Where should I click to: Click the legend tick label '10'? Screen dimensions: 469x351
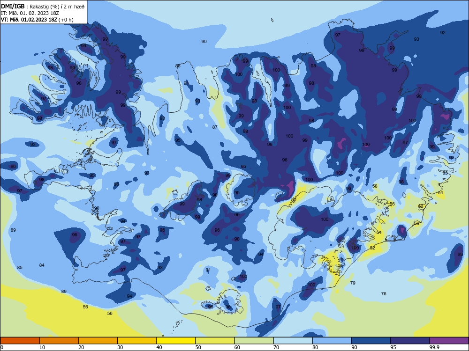42,347
